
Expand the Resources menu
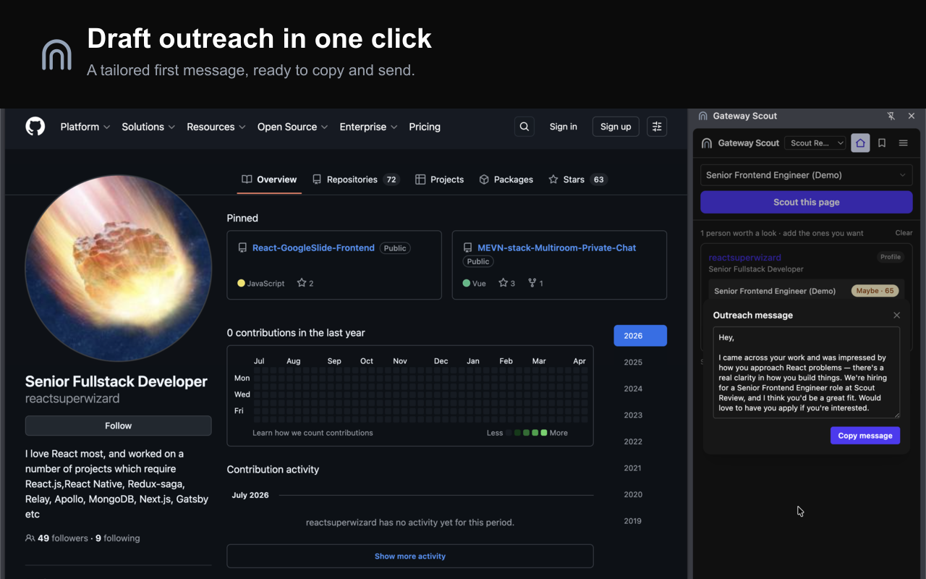click(216, 127)
